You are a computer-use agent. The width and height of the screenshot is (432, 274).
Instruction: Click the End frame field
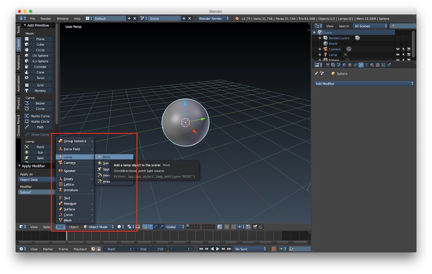152,249
